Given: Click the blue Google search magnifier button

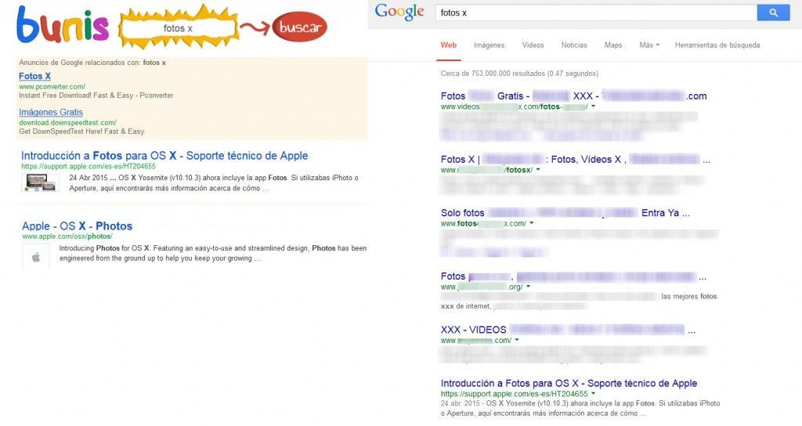Looking at the screenshot, I should point(773,13).
